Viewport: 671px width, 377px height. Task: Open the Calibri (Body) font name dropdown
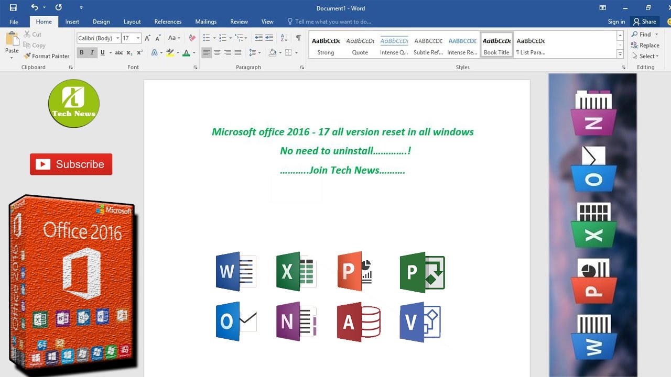click(x=117, y=38)
